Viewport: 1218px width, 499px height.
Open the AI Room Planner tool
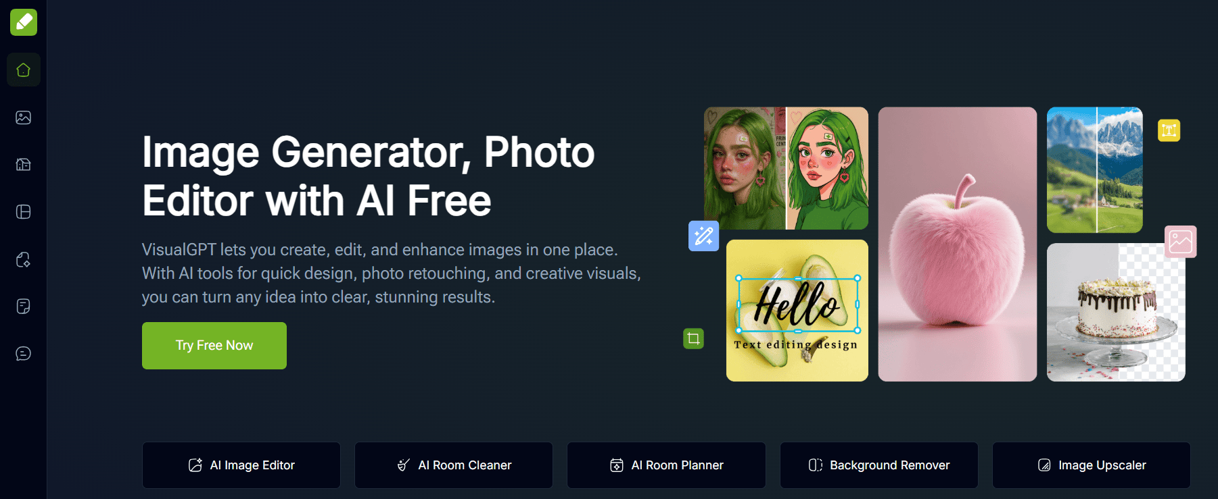pos(666,465)
